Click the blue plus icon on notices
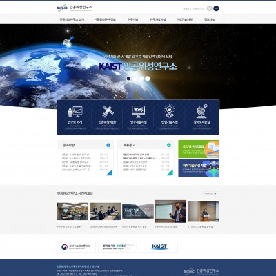The width and height of the screenshot is (276, 276). (108, 145)
